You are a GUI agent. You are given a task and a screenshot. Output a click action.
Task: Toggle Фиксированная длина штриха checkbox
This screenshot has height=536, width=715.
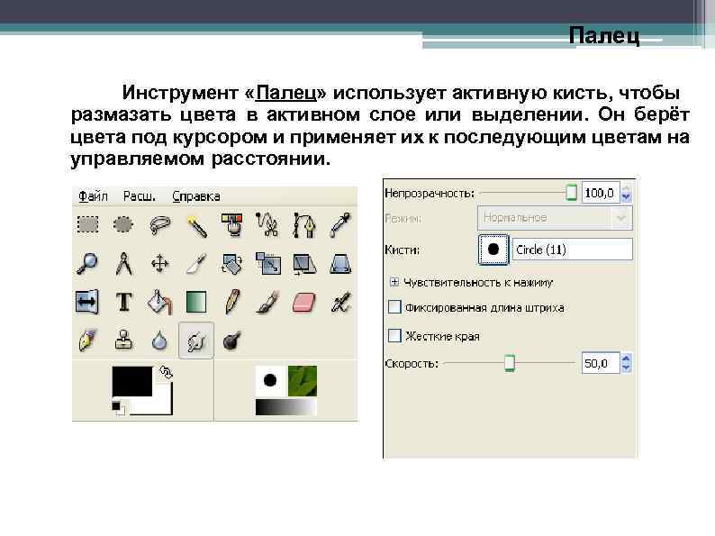click(x=394, y=307)
